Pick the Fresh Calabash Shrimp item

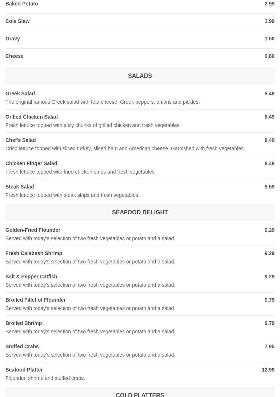tap(34, 253)
